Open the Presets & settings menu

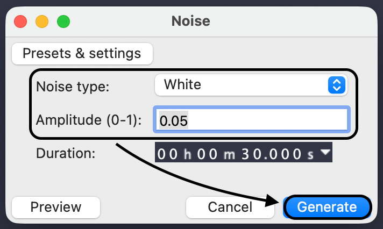pyautogui.click(x=82, y=54)
